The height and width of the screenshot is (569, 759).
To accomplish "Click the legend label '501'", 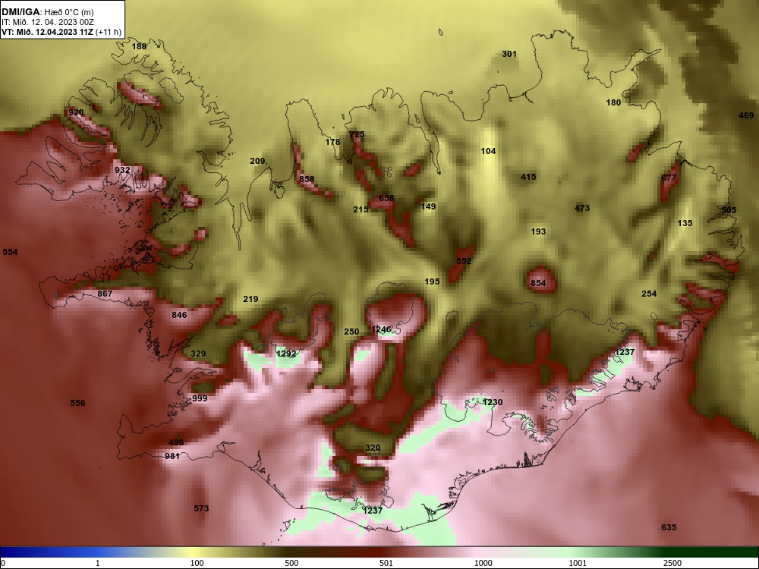I will click(x=386, y=563).
